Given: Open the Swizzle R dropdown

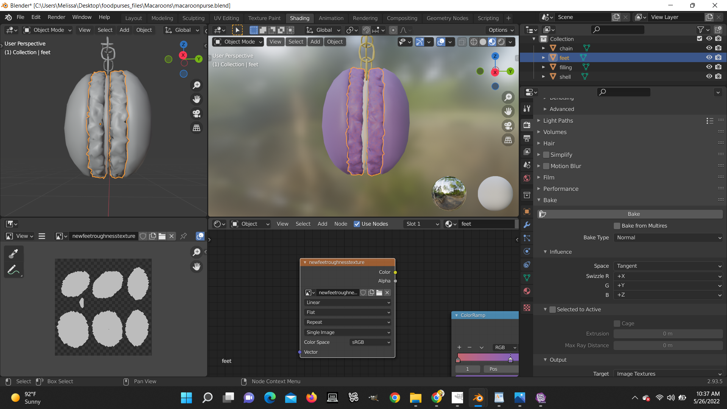Looking at the screenshot, I should (668, 276).
